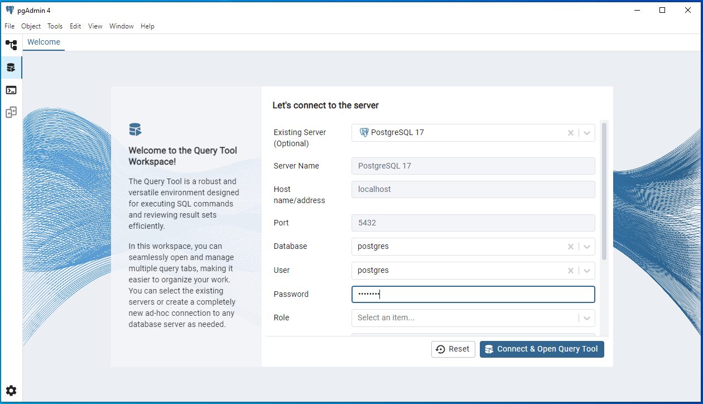
Task: Clear the Database field value
Action: 570,247
